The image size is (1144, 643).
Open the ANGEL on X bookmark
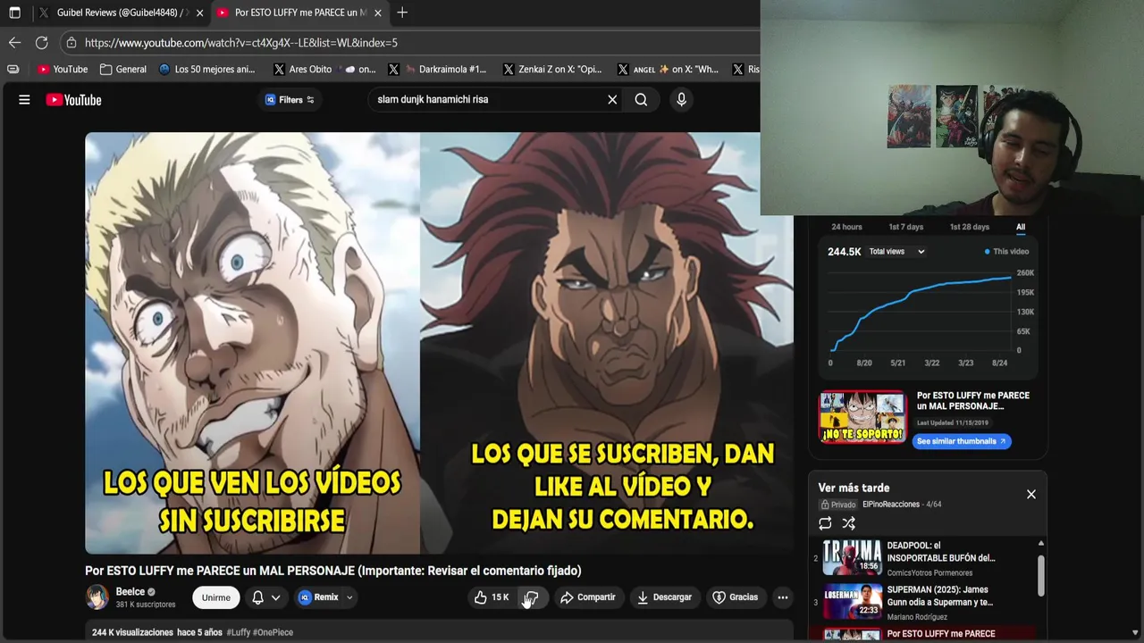[x=667, y=69]
